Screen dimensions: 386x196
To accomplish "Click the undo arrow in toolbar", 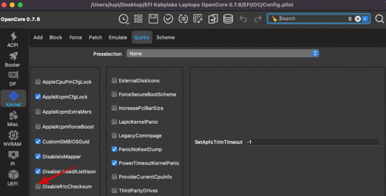I will click(x=243, y=19).
